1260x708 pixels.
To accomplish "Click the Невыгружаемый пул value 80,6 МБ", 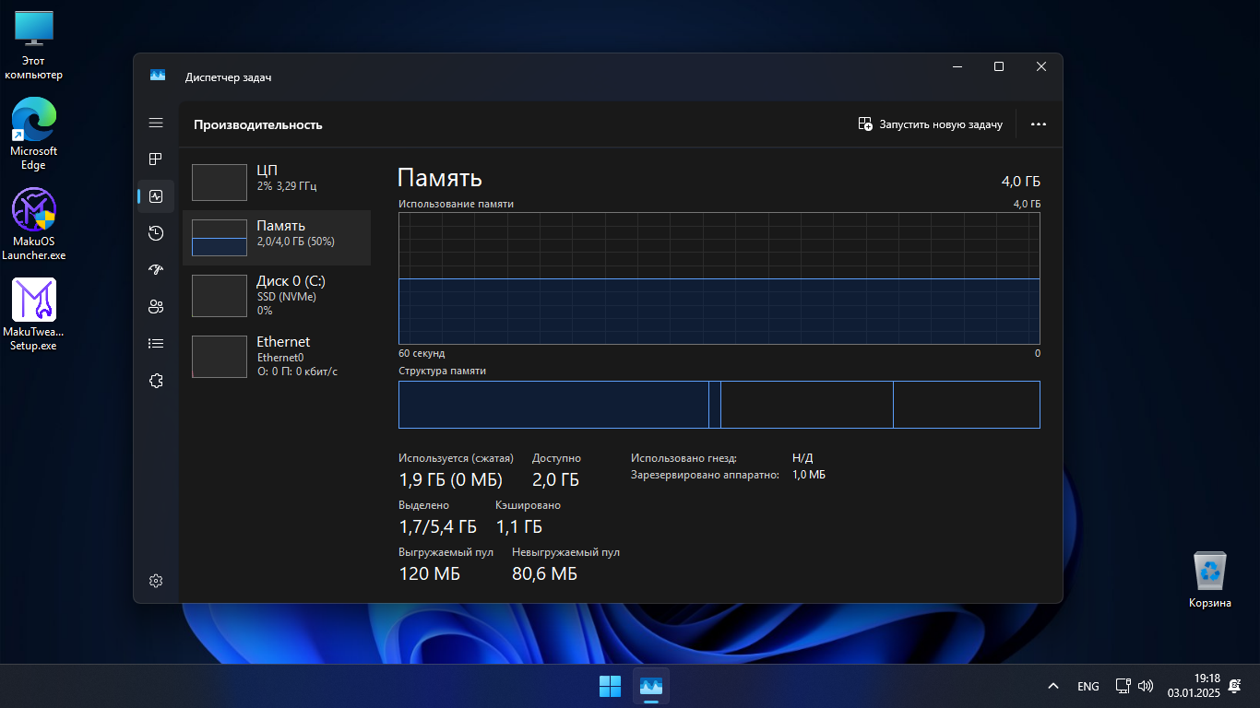I will tap(545, 573).
